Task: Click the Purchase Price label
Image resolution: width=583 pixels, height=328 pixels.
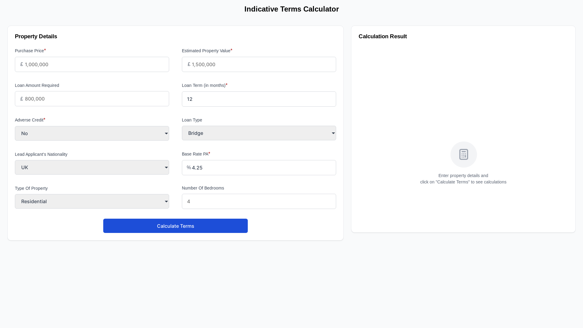Action: click(29, 51)
